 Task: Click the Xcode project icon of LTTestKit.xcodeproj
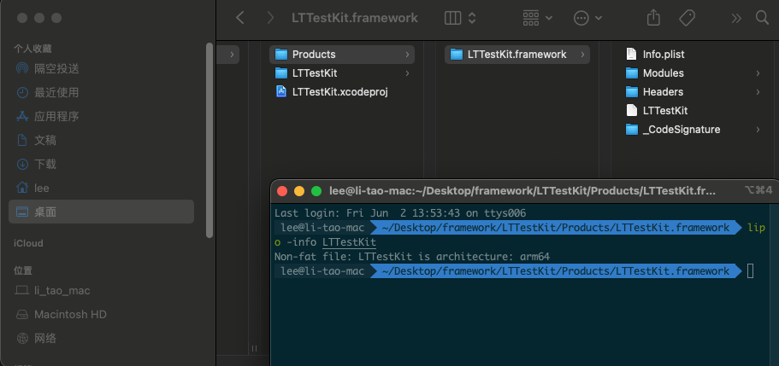[281, 92]
